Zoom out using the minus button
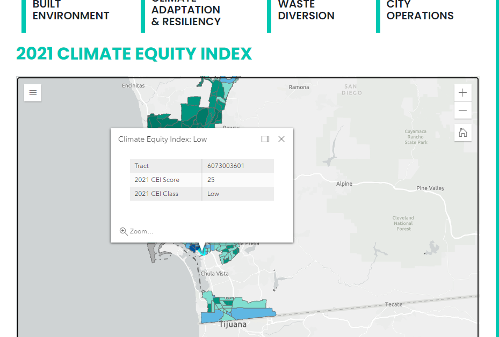The width and height of the screenshot is (499, 337). pyautogui.click(x=462, y=111)
